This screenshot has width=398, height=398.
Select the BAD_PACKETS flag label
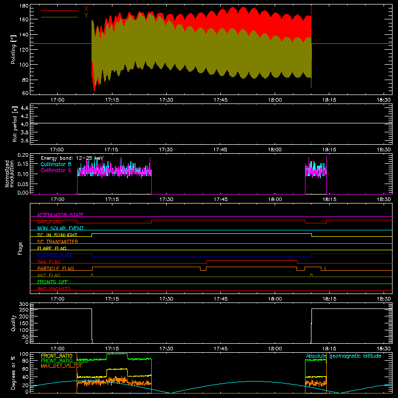point(54,289)
